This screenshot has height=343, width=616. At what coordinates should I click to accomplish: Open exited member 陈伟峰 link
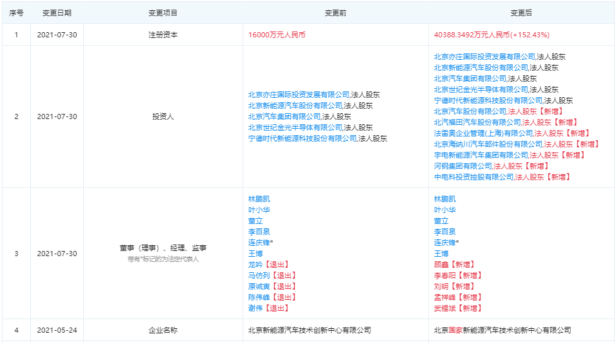pos(259,297)
